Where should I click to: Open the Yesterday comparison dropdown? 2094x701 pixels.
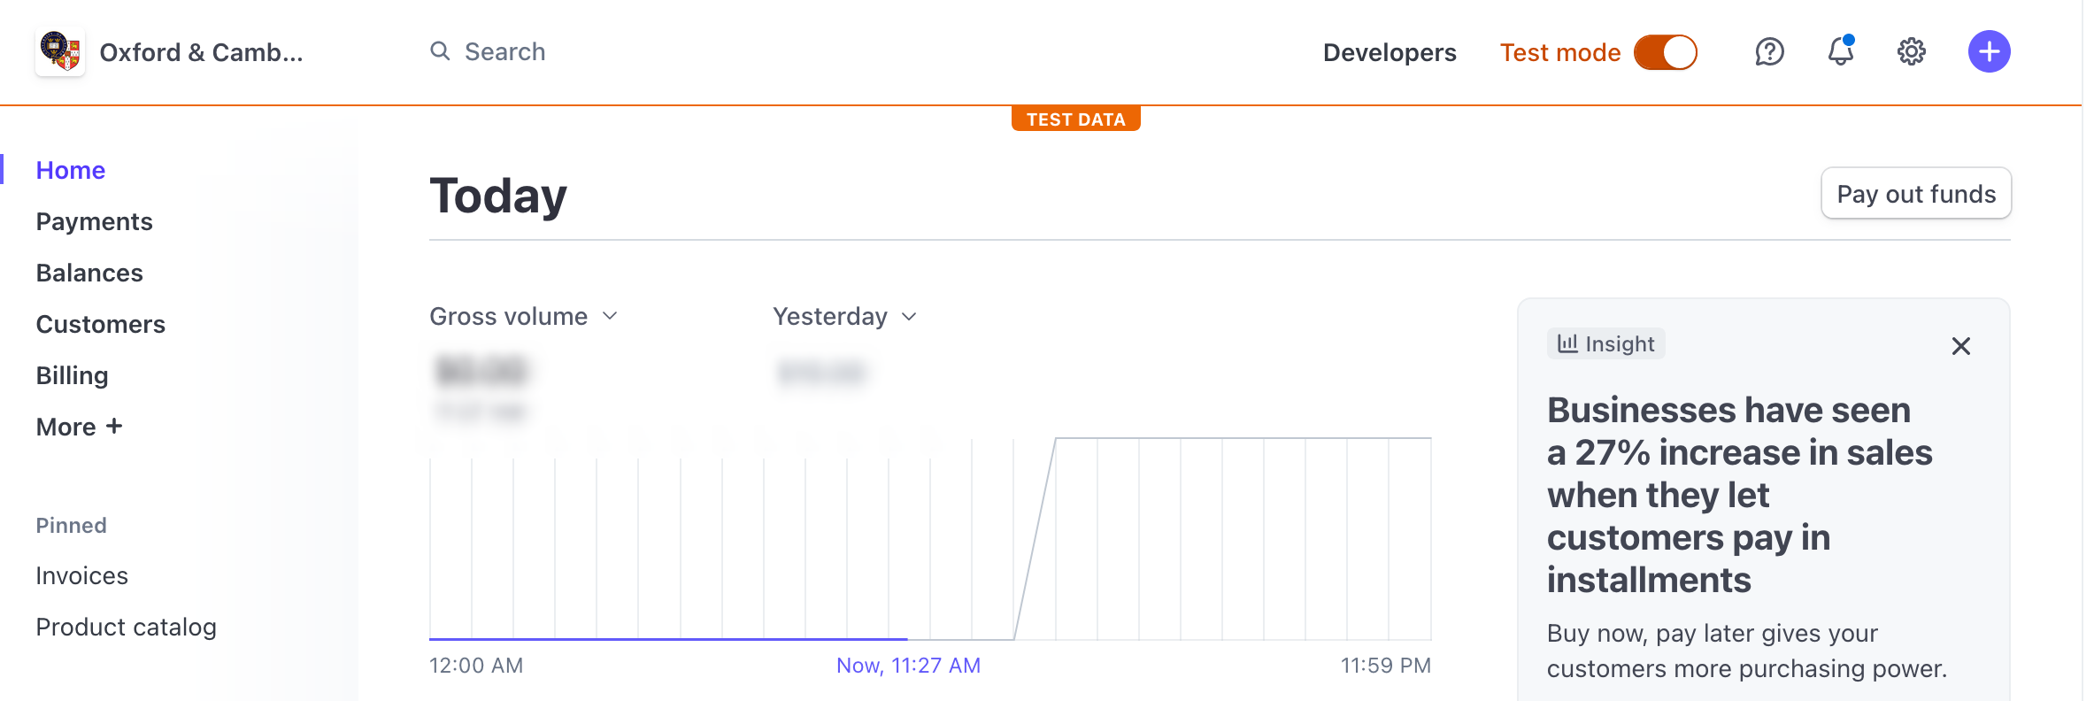tap(845, 317)
